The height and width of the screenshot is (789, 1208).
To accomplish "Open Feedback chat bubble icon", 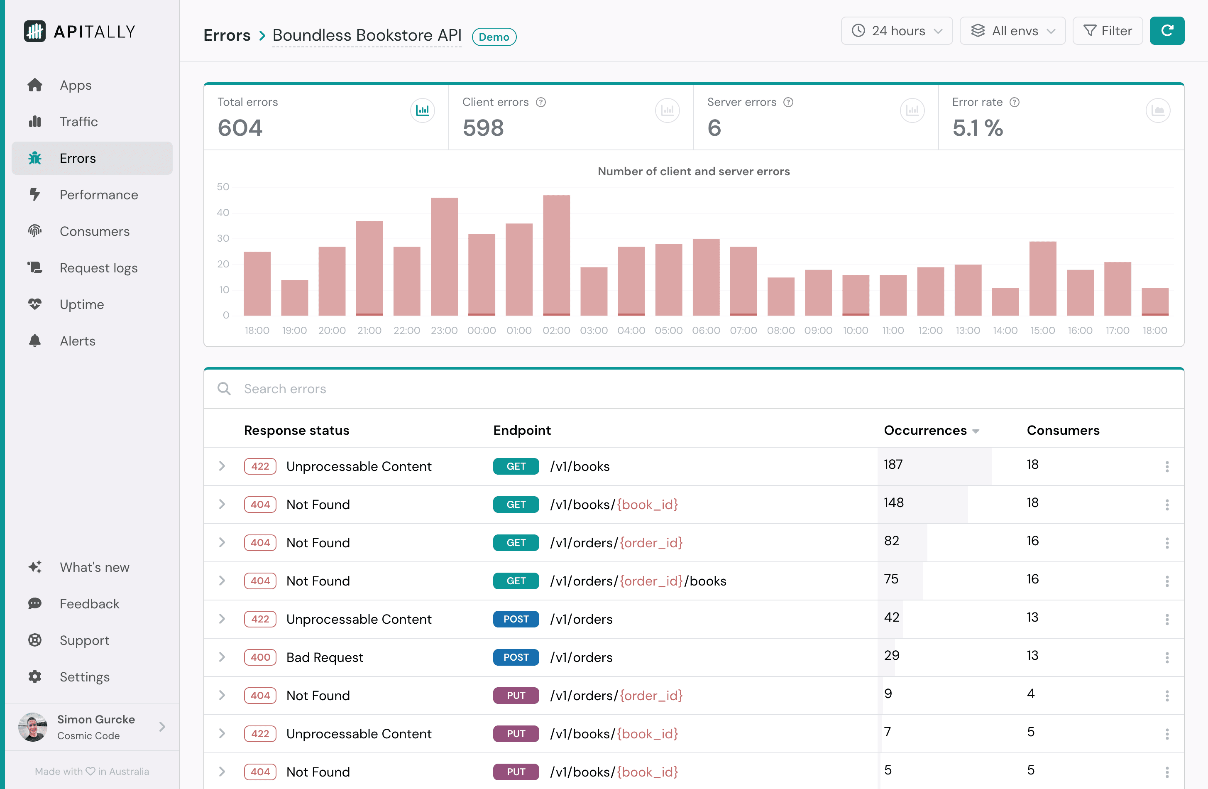I will 34,604.
